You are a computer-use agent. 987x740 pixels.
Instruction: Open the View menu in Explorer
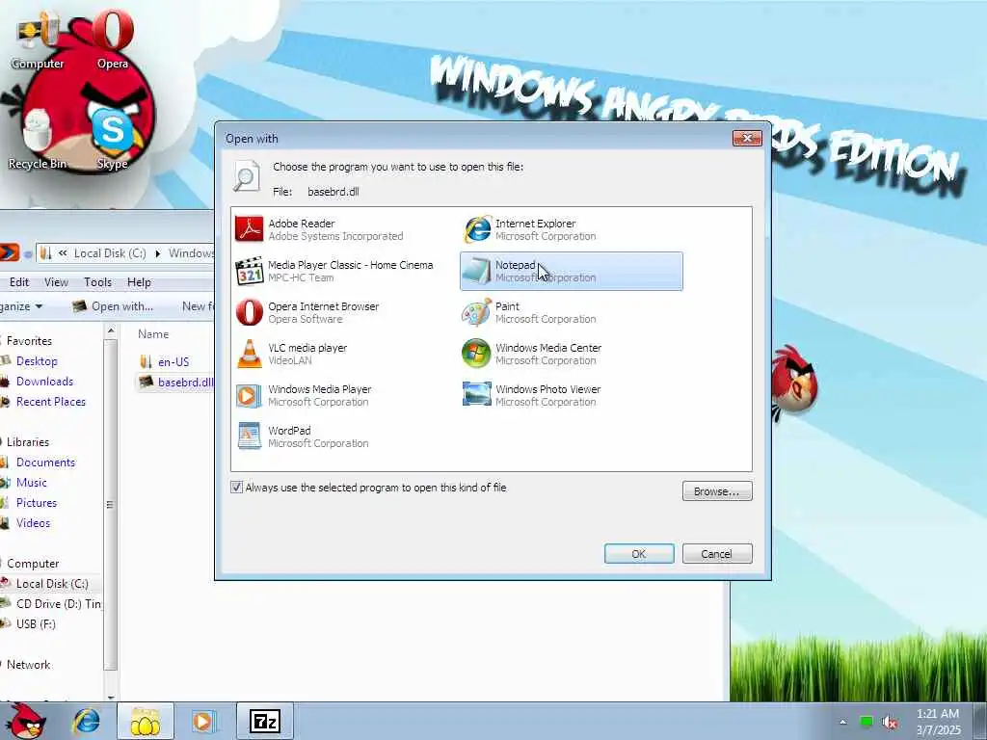tap(56, 282)
